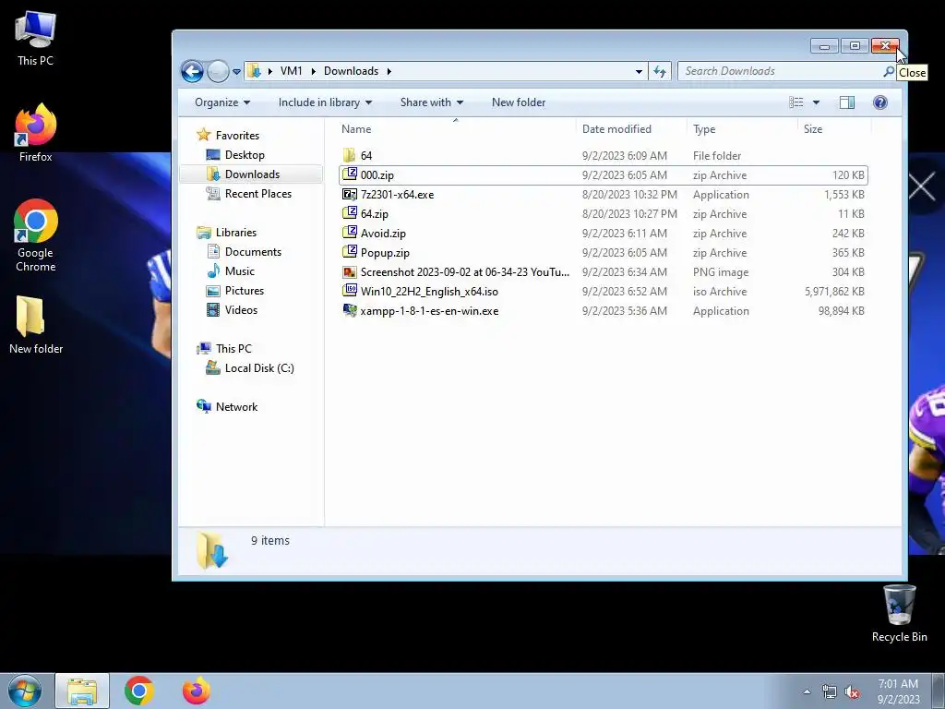Image resolution: width=945 pixels, height=709 pixels.
Task: Select the Google Chrome desktop shortcut
Action: [35, 235]
